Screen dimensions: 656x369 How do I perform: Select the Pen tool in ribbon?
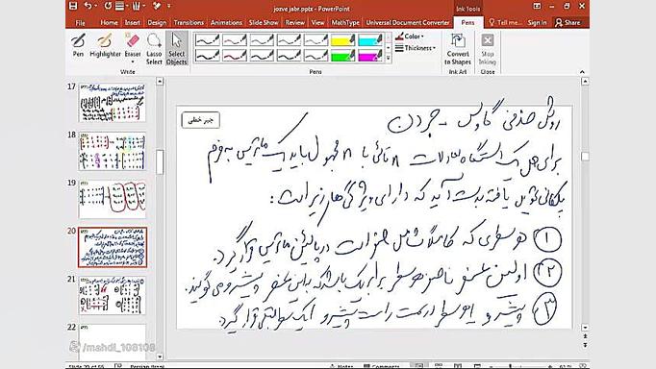click(78, 45)
